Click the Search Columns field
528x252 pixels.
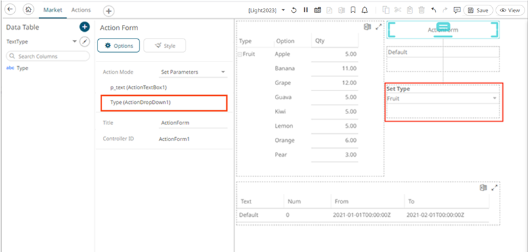[48, 56]
